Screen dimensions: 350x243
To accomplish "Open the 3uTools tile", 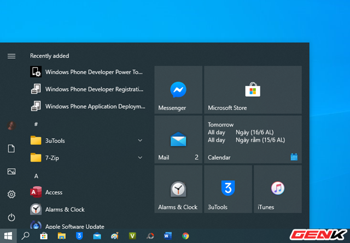I will 228,189.
